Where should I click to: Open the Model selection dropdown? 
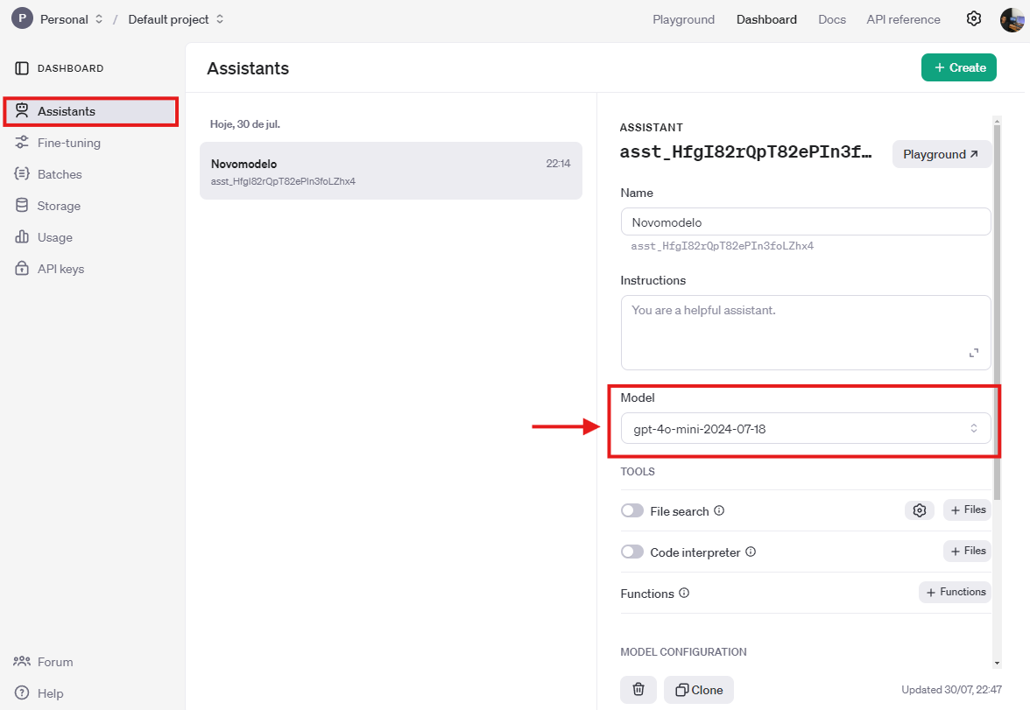pos(805,429)
